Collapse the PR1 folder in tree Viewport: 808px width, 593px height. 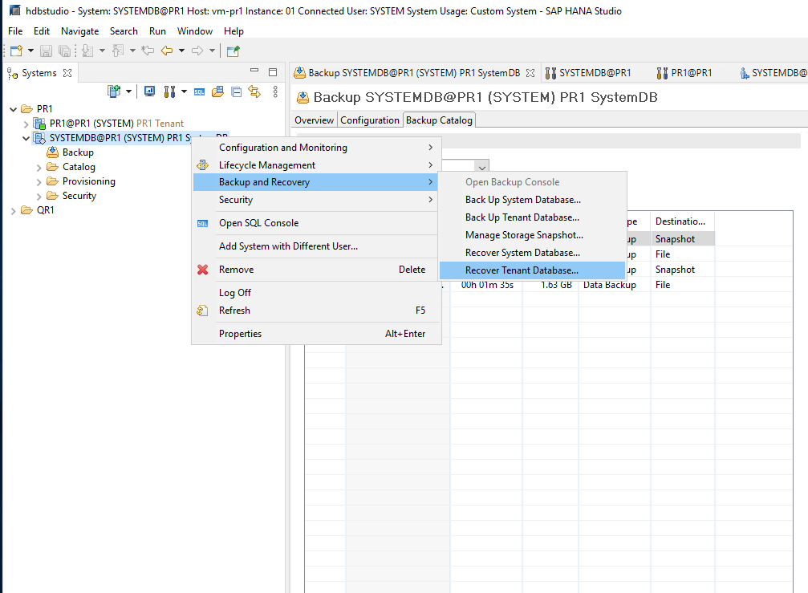point(14,108)
